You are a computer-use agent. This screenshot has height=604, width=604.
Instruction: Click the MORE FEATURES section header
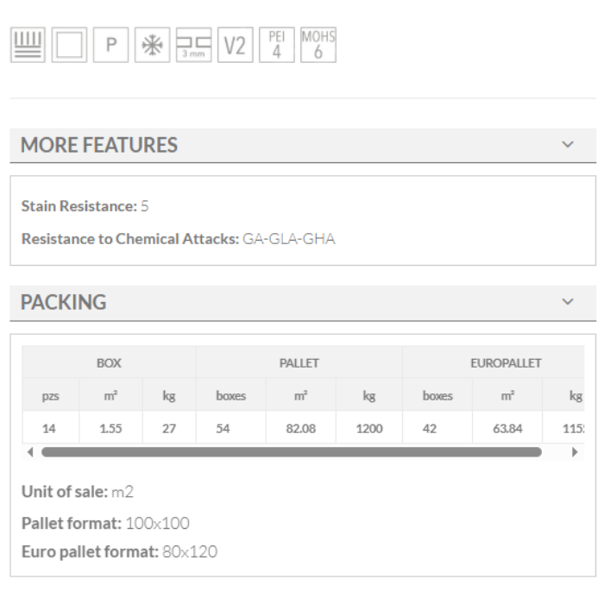99,145
